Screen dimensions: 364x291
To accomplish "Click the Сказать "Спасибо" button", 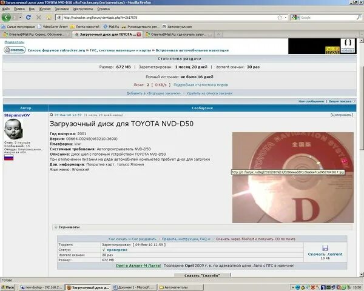I will pyautogui.click(x=202, y=275).
